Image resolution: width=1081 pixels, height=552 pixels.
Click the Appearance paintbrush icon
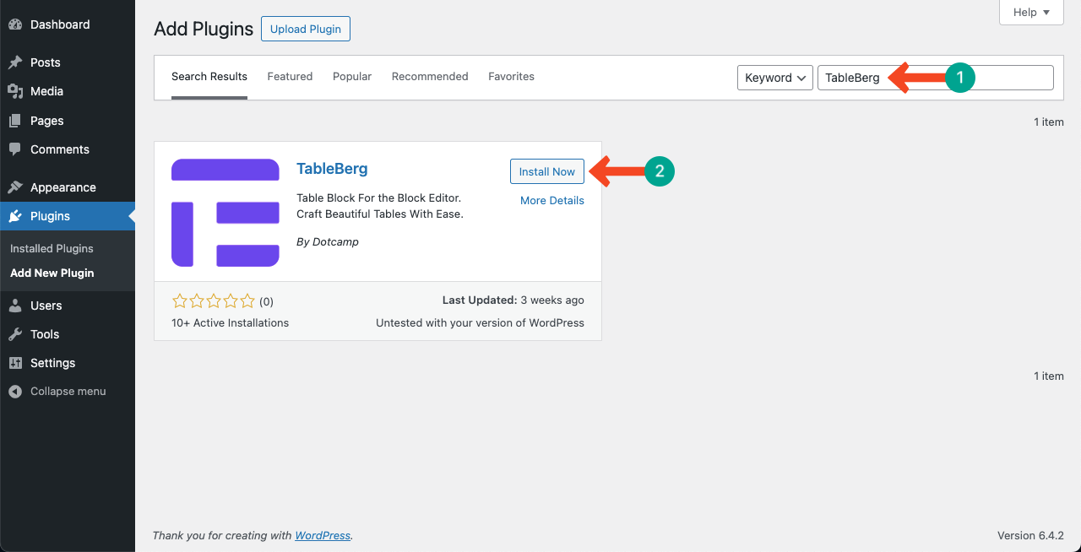coord(15,187)
